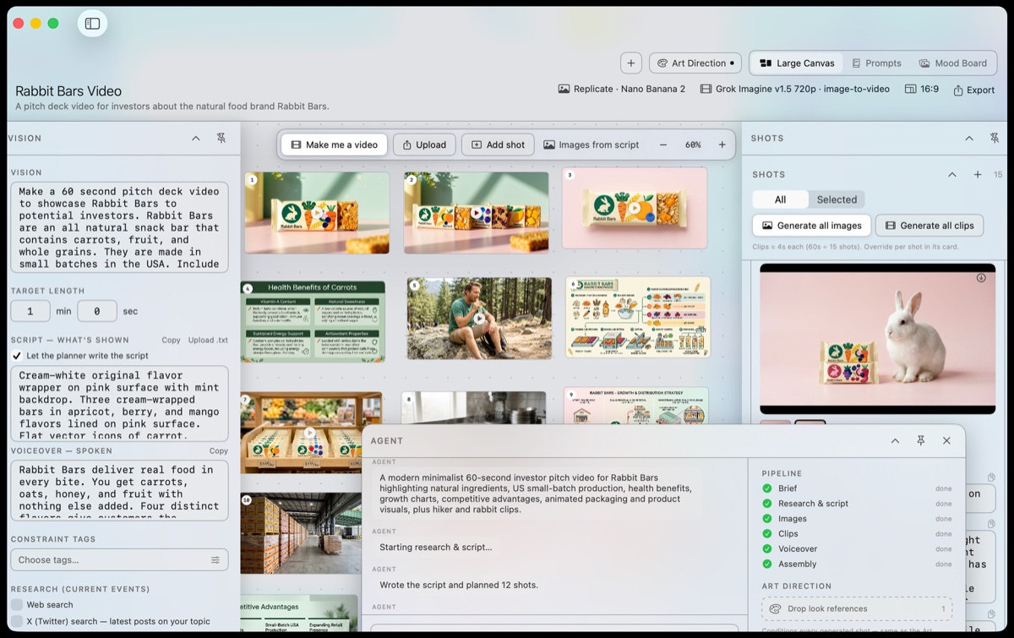Collapse the Vision panel with its chevron

click(x=196, y=139)
